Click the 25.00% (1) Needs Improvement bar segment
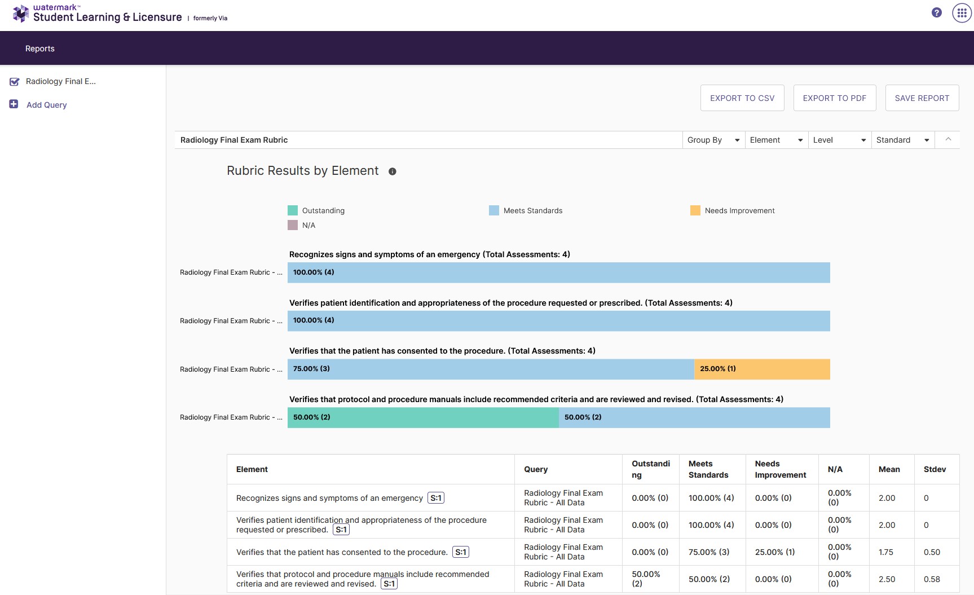This screenshot has width=974, height=595. pyautogui.click(x=763, y=369)
